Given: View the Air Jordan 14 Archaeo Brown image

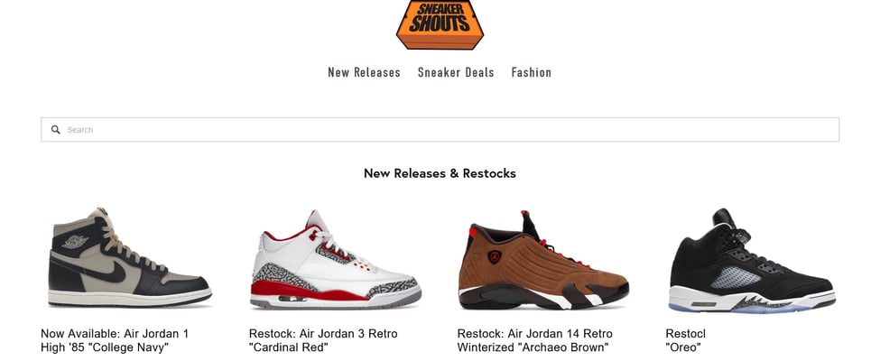Looking at the screenshot, I should 543,260.
